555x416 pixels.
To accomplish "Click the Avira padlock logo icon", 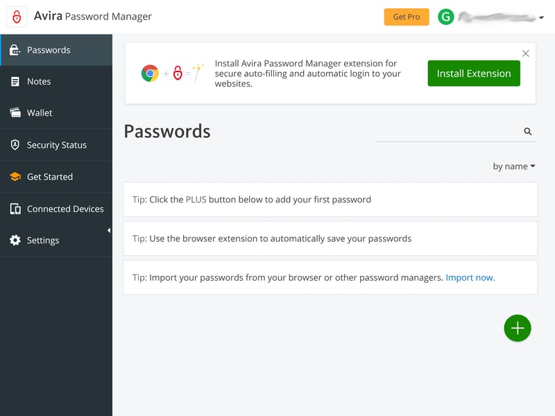I will point(17,17).
